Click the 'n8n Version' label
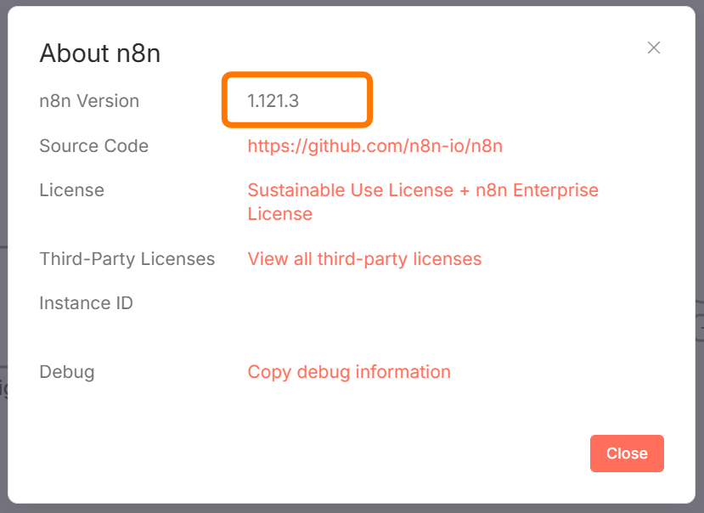The height and width of the screenshot is (513, 704). pos(89,101)
